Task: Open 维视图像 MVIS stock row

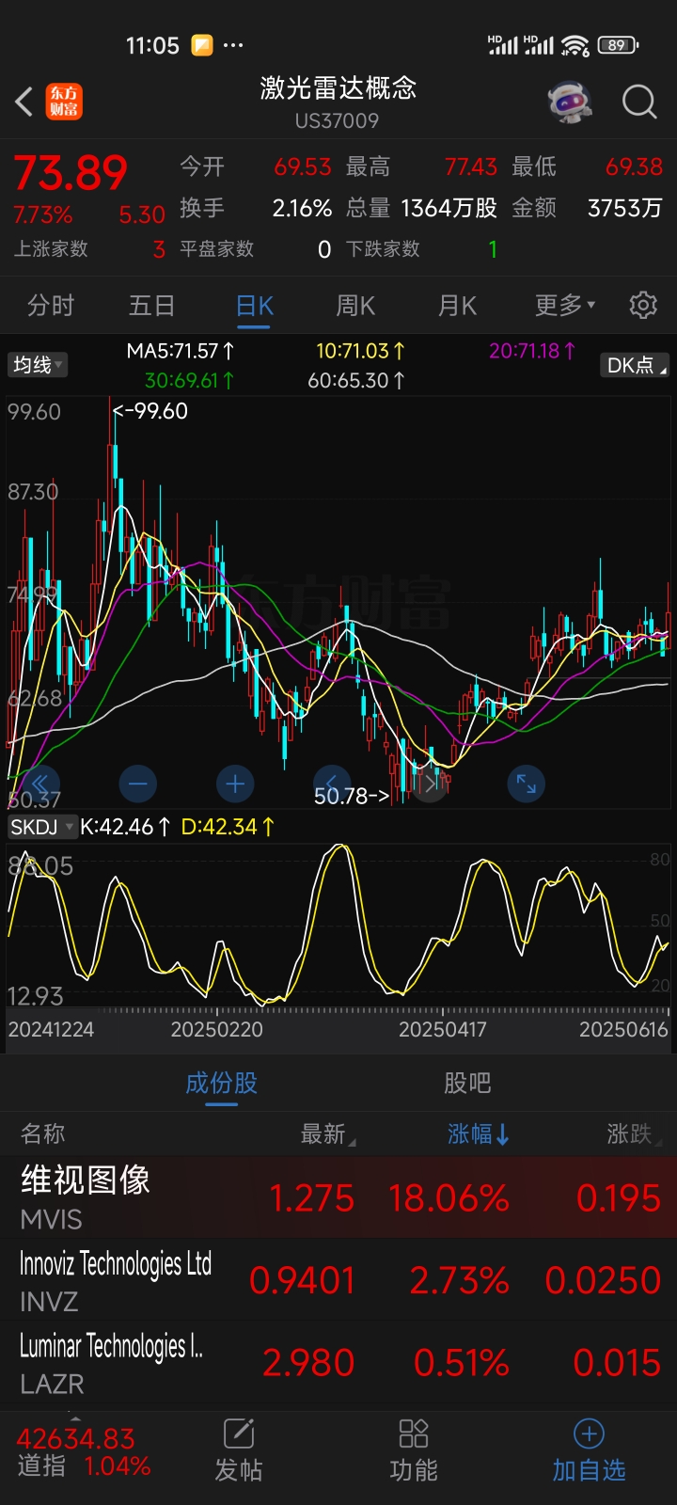Action: (x=338, y=1197)
